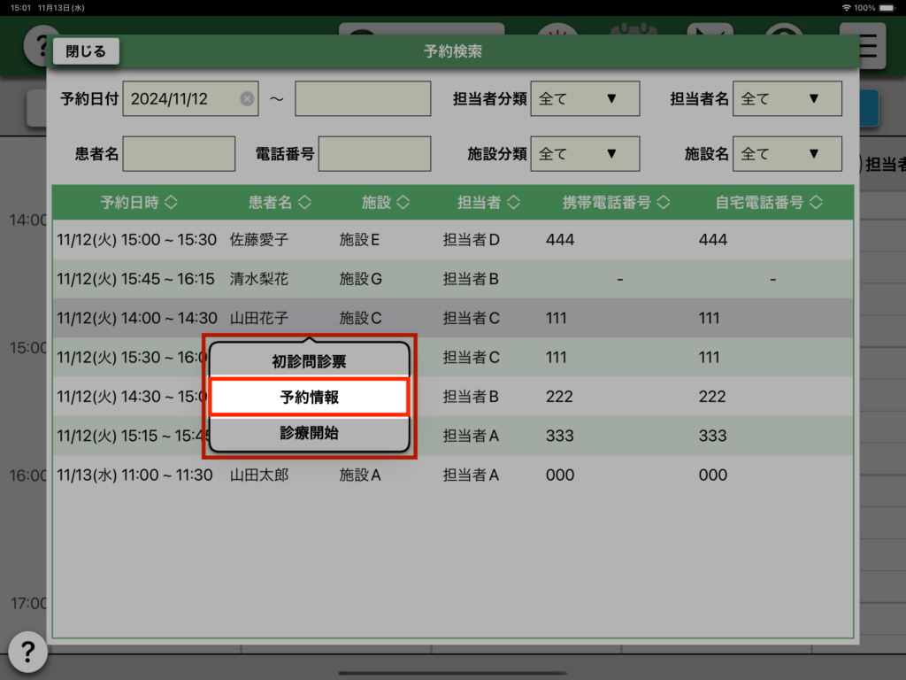Sort the list by 患者名 column
This screenshot has height=680, width=906.
280,203
